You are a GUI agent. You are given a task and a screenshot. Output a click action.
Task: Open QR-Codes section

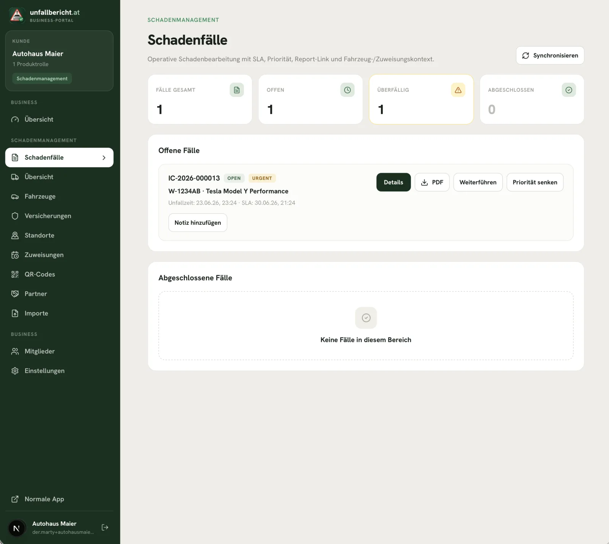coord(59,274)
